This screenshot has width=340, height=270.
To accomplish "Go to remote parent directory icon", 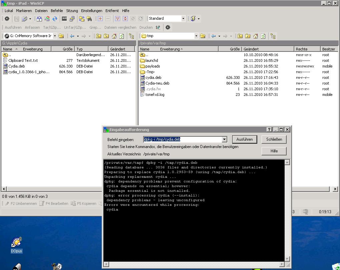I will [x=240, y=36].
